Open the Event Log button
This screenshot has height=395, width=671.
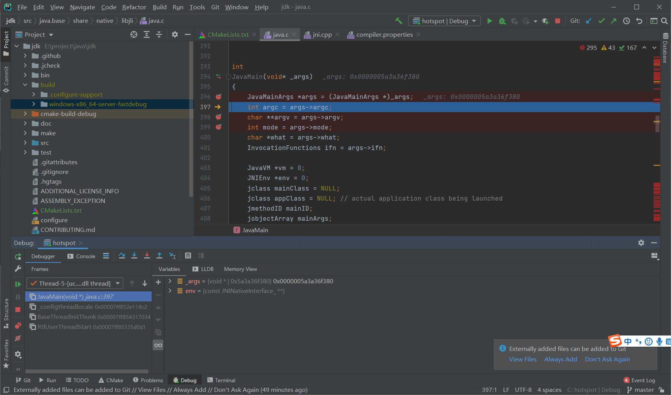click(x=639, y=380)
